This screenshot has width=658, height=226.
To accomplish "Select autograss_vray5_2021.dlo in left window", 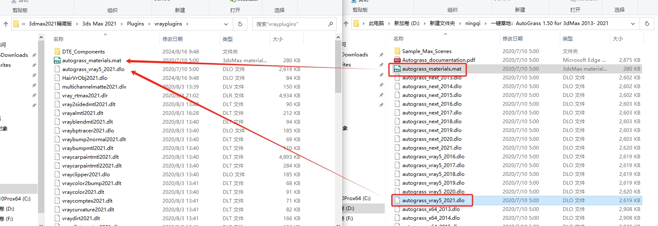I will (93, 69).
